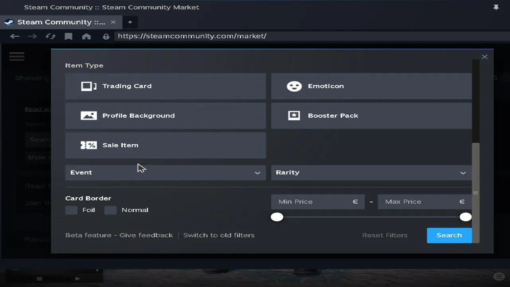Open the Beta feature - Give feedback link
Image resolution: width=510 pixels, height=287 pixels.
(119, 235)
